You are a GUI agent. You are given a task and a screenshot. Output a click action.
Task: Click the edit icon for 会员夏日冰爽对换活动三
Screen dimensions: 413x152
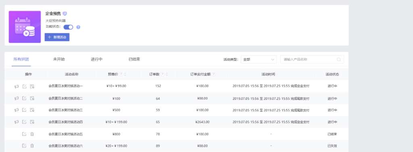pyautogui.click(x=24, y=110)
